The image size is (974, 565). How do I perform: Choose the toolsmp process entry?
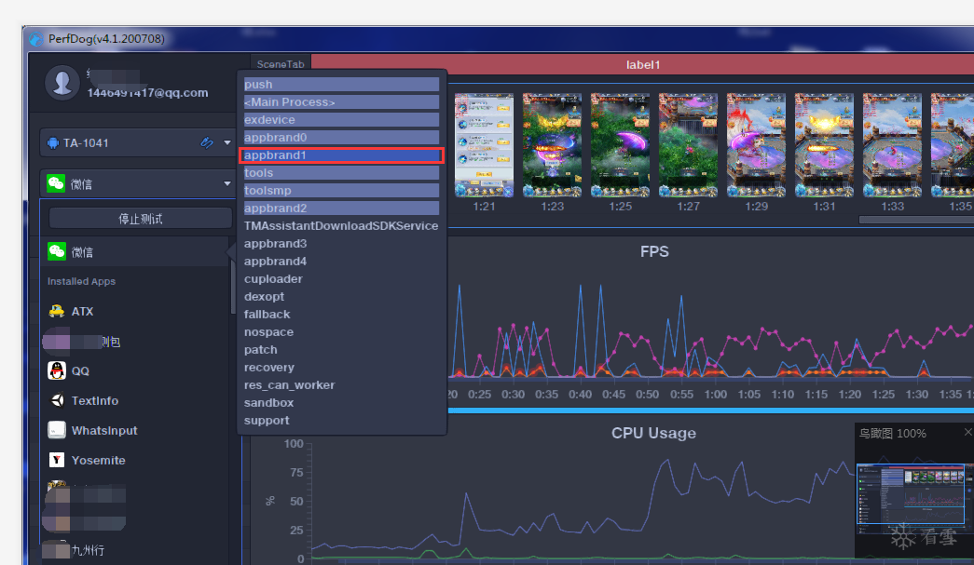[x=342, y=191]
